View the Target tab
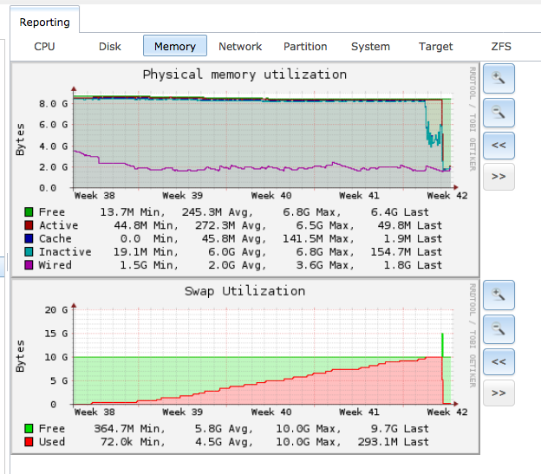 pyautogui.click(x=435, y=47)
